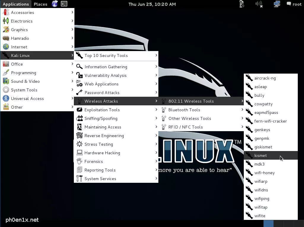Click the System Tools gear icon
304x227 pixels.
pos(6,90)
